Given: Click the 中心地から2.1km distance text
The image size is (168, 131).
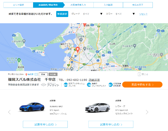Looking at the screenshot, I should pos(16,74).
